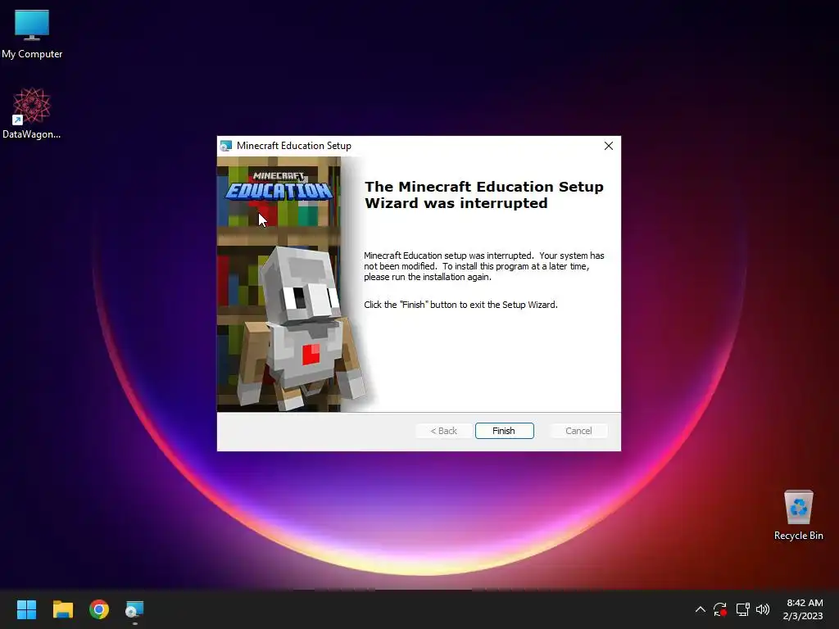Click the sync status tray icon
The width and height of the screenshot is (839, 629).
click(720, 609)
